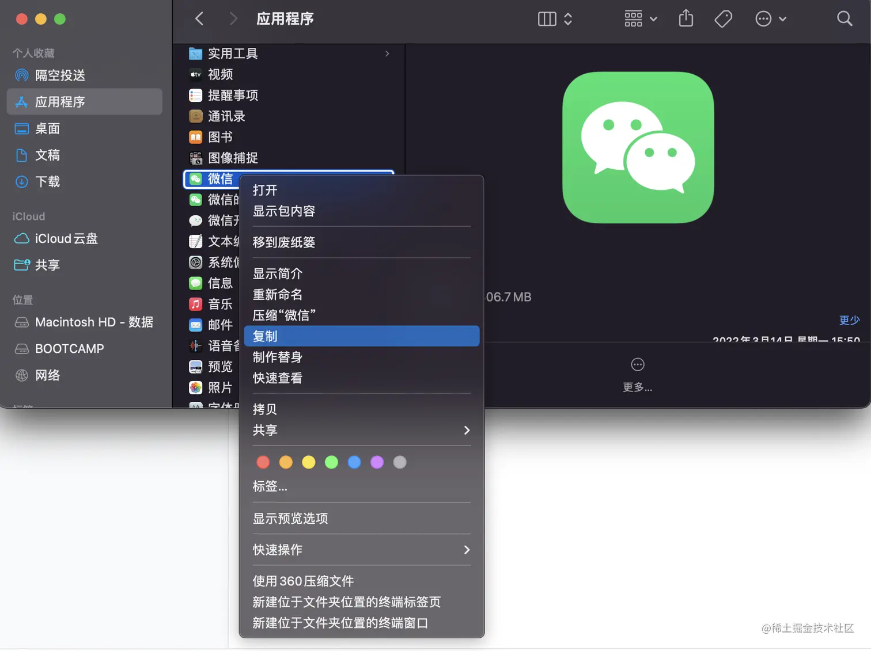The height and width of the screenshot is (651, 871).
Task: Select 隔空投送 in the sidebar
Action: [x=84, y=75]
